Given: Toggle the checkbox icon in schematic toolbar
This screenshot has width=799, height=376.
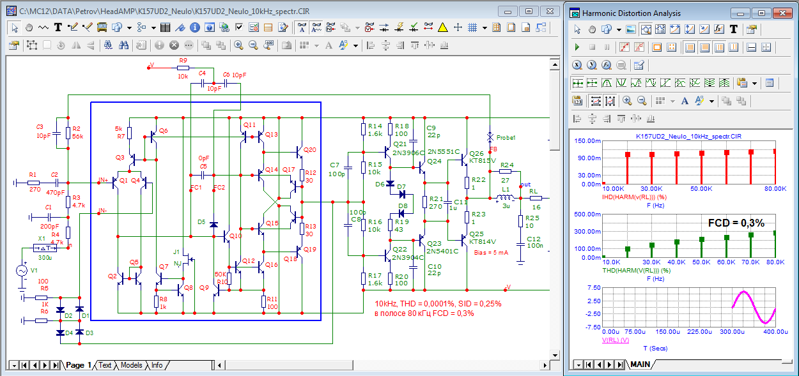Looking at the screenshot, I should click(239, 27).
